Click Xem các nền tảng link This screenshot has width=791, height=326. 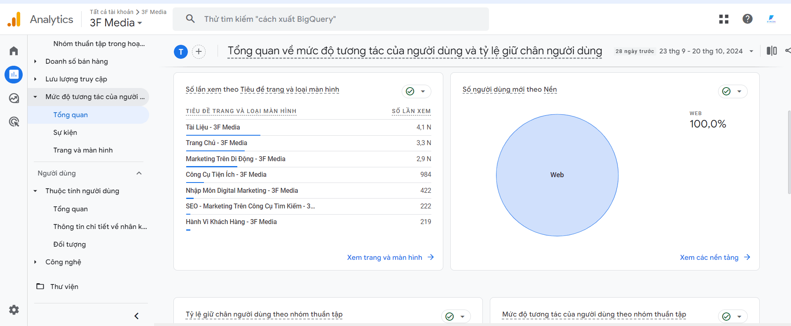click(x=709, y=257)
